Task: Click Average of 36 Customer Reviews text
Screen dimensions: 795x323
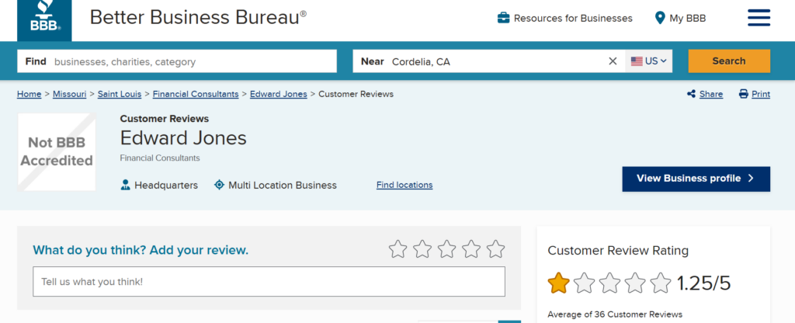Action: tap(615, 314)
